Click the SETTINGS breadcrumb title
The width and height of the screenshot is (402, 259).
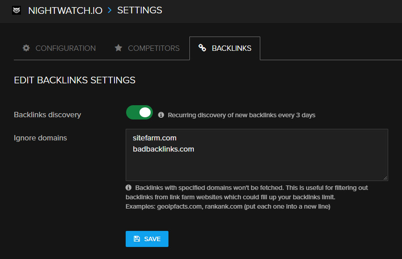[x=139, y=10]
